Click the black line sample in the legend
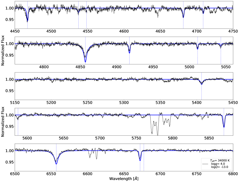239x182 pixels. click(x=206, y=164)
